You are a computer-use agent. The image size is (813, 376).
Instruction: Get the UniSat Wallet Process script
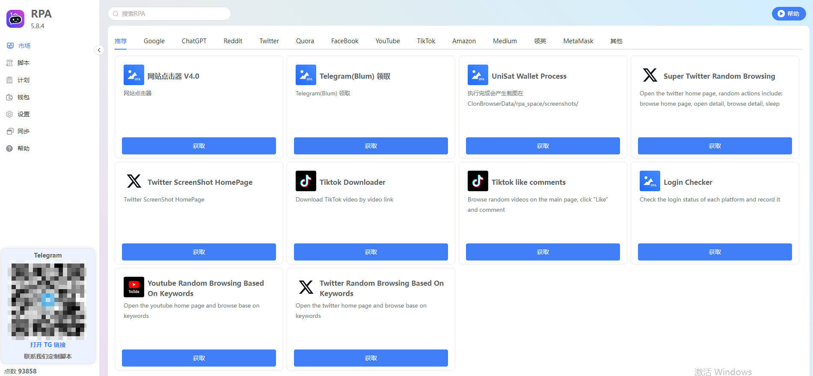click(x=543, y=146)
